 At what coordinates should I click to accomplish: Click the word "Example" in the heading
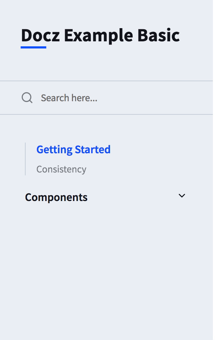99,36
